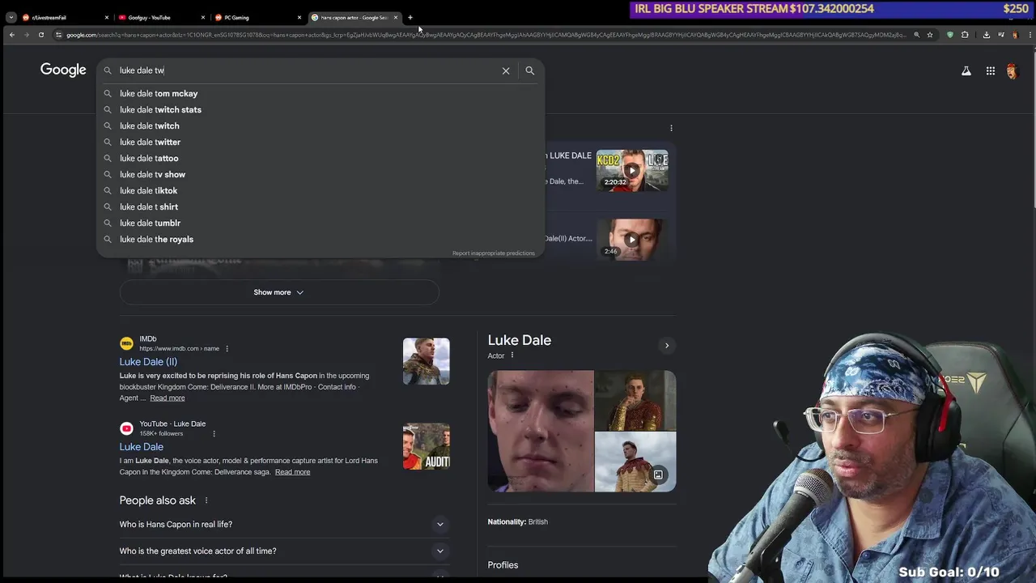1036x583 pixels.
Task: Choose suggestion luke dale tattoo
Action: [321, 158]
